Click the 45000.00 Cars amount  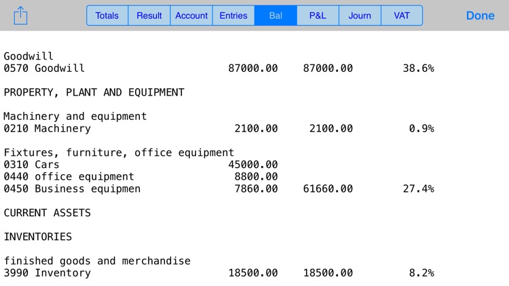[253, 165]
